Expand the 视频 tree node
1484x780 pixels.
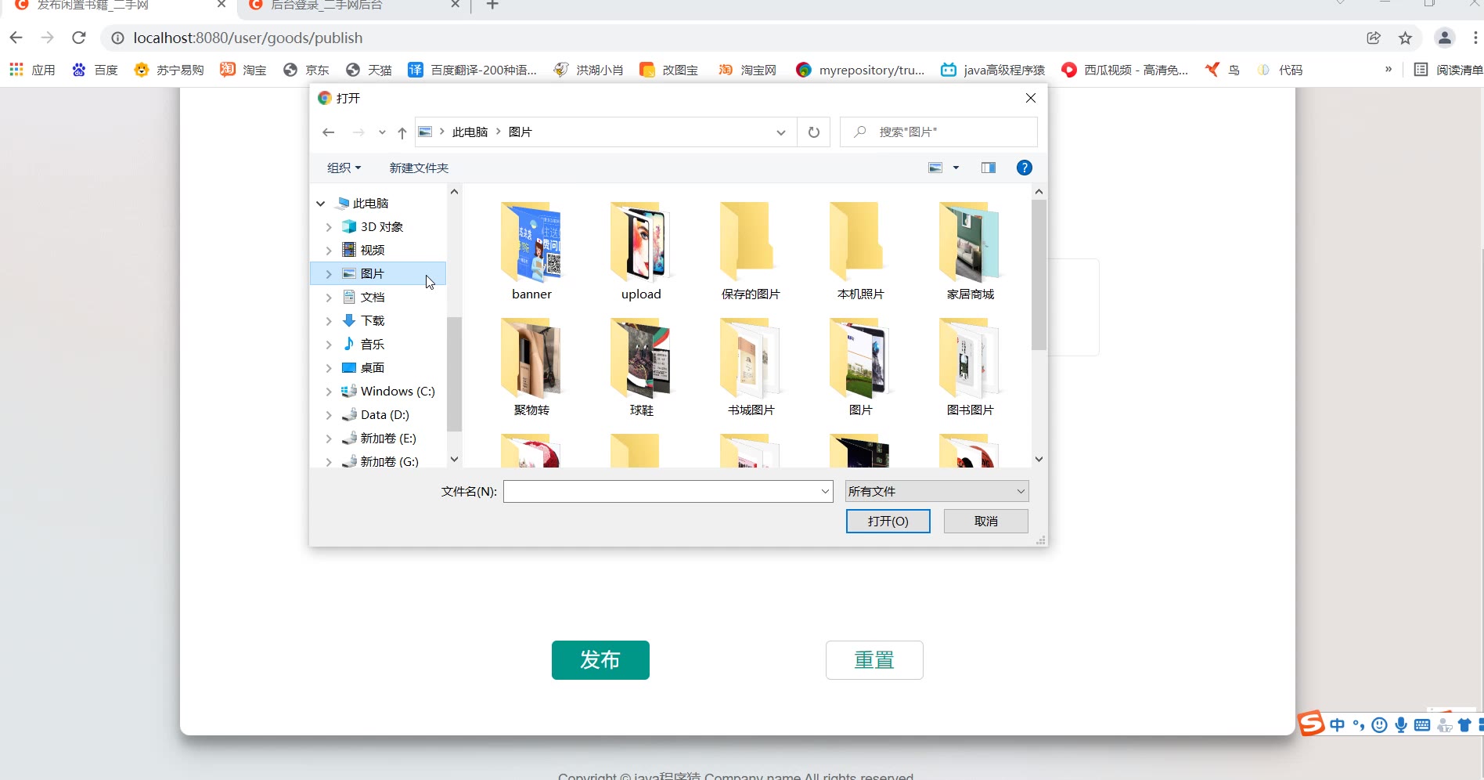pos(329,251)
